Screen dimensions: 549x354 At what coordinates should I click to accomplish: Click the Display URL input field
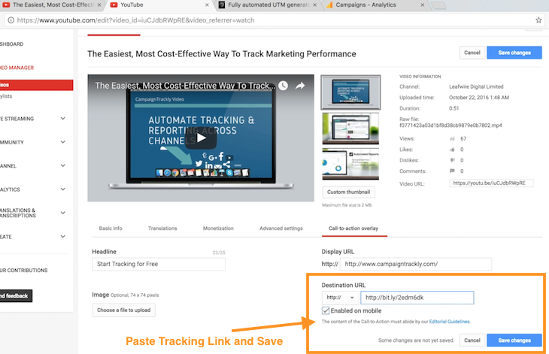click(x=416, y=264)
